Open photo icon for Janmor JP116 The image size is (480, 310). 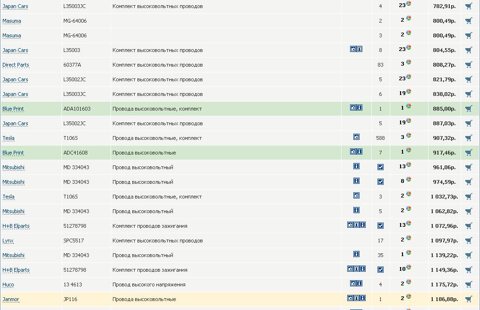click(350, 298)
